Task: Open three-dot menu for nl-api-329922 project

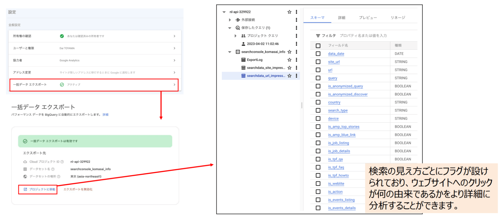Action: (296, 12)
